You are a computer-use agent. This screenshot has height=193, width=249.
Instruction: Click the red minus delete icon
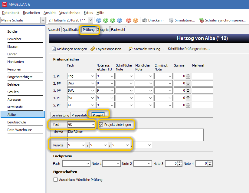tap(129, 20)
